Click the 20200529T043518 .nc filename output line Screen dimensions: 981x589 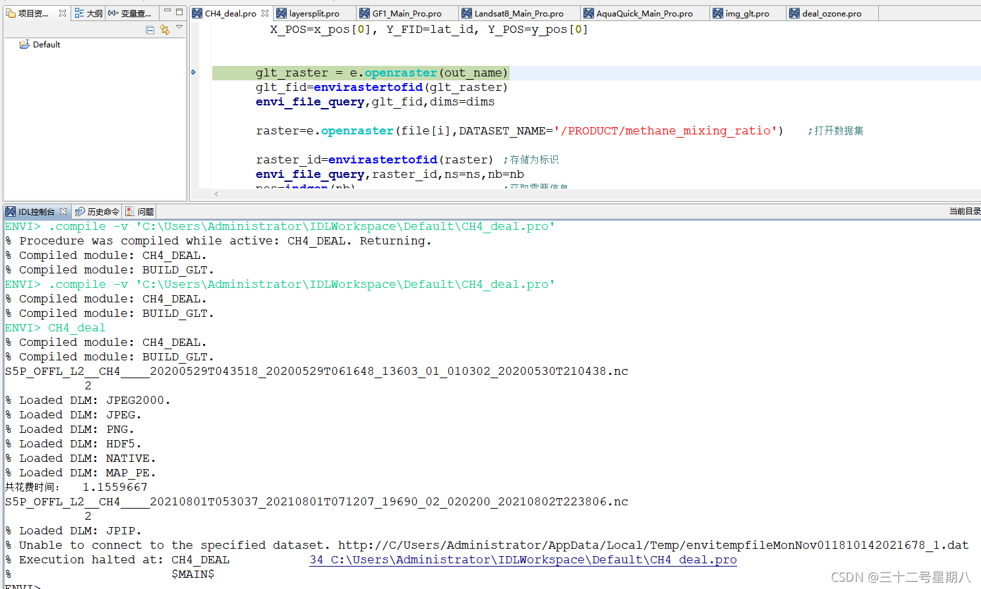pos(316,371)
